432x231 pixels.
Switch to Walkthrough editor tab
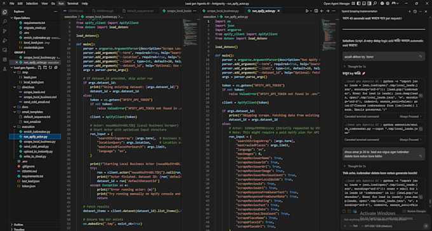click(x=104, y=11)
